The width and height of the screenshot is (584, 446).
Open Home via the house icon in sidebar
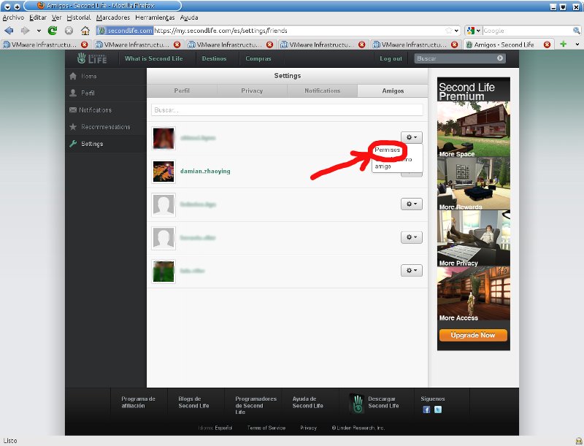[73, 77]
